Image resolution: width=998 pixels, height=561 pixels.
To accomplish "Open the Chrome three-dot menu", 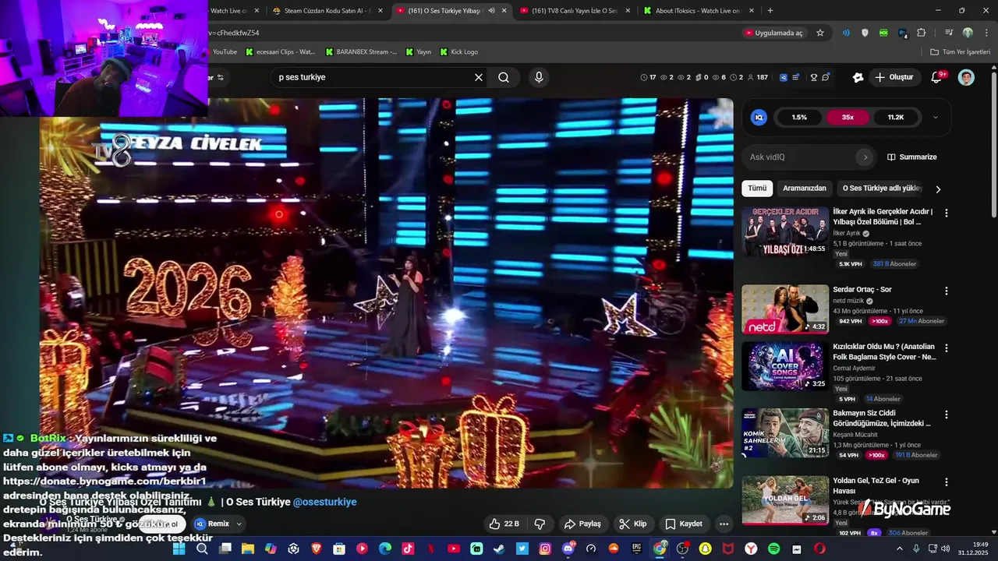I will pos(986,33).
